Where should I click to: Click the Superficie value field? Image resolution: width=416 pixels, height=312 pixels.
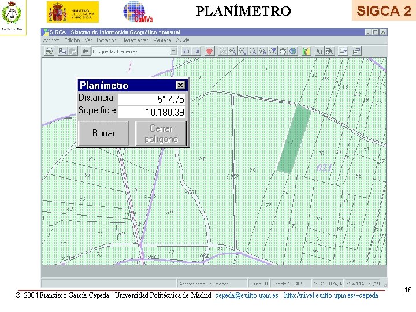point(151,112)
